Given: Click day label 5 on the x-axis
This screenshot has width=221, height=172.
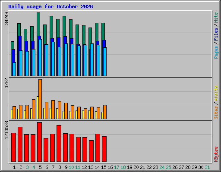Looking at the screenshot, I should point(40,167).
